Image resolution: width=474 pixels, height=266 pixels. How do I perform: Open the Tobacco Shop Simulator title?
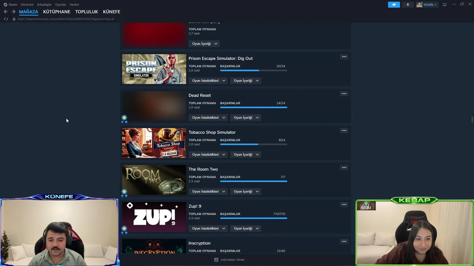212,132
